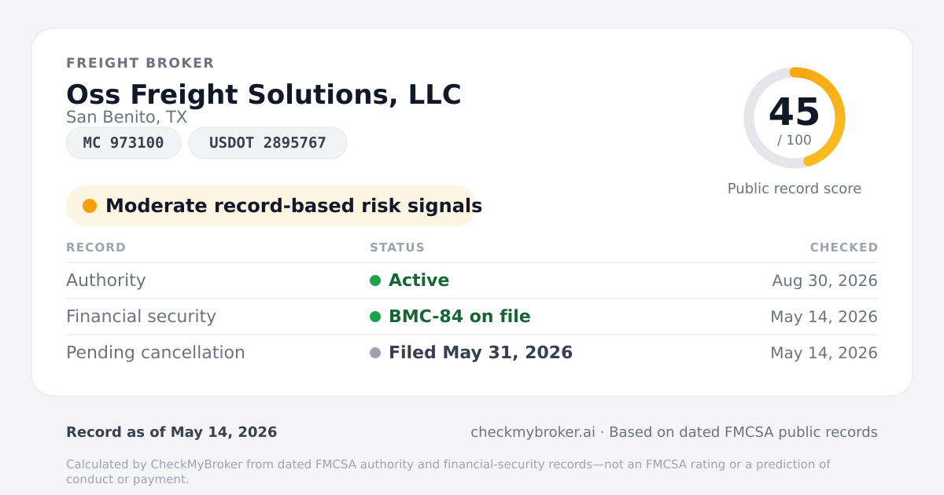Select the USDOT 2895767 badge
944x495 pixels.
coord(267,143)
